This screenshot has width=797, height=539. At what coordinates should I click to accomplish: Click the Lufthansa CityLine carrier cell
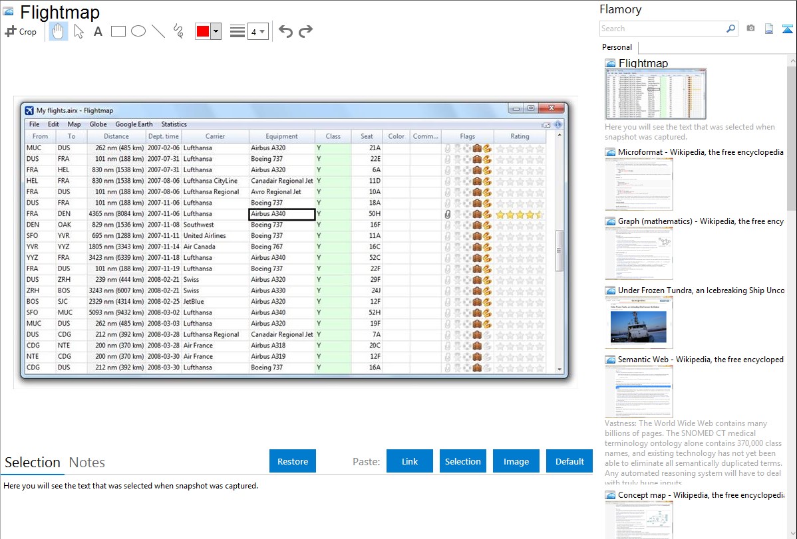click(215, 181)
